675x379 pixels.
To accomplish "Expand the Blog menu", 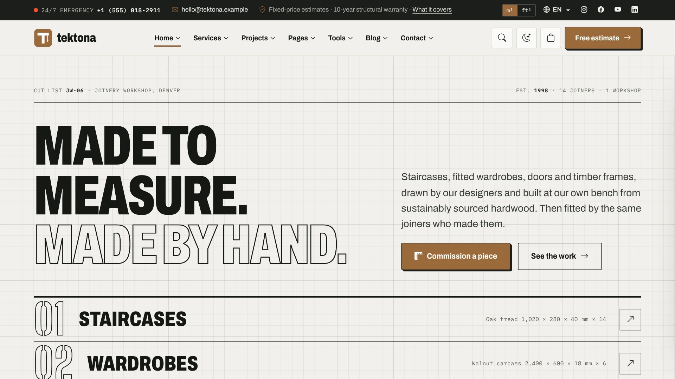I will tap(377, 38).
